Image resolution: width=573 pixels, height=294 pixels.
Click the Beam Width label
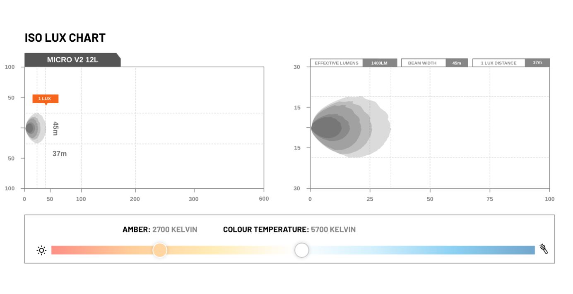tap(422, 63)
